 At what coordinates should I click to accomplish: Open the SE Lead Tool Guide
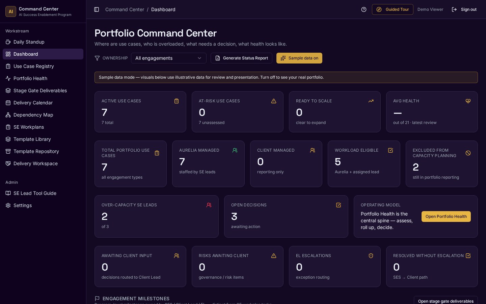pyautogui.click(x=43, y=193)
